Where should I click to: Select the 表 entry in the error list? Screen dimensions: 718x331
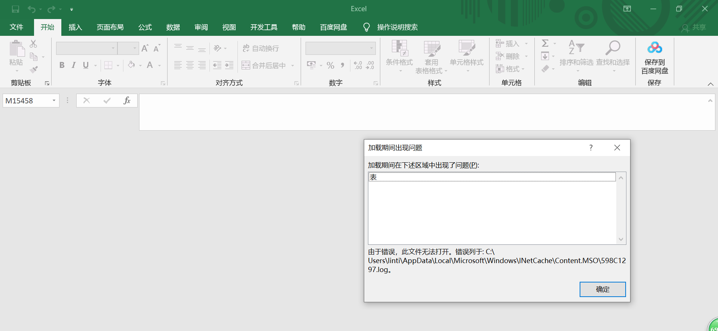click(491, 177)
